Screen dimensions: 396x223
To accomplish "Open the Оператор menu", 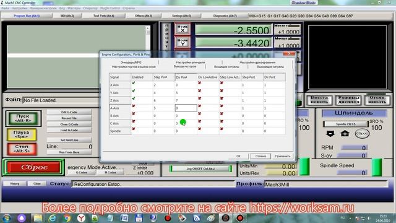I will click(x=90, y=8).
